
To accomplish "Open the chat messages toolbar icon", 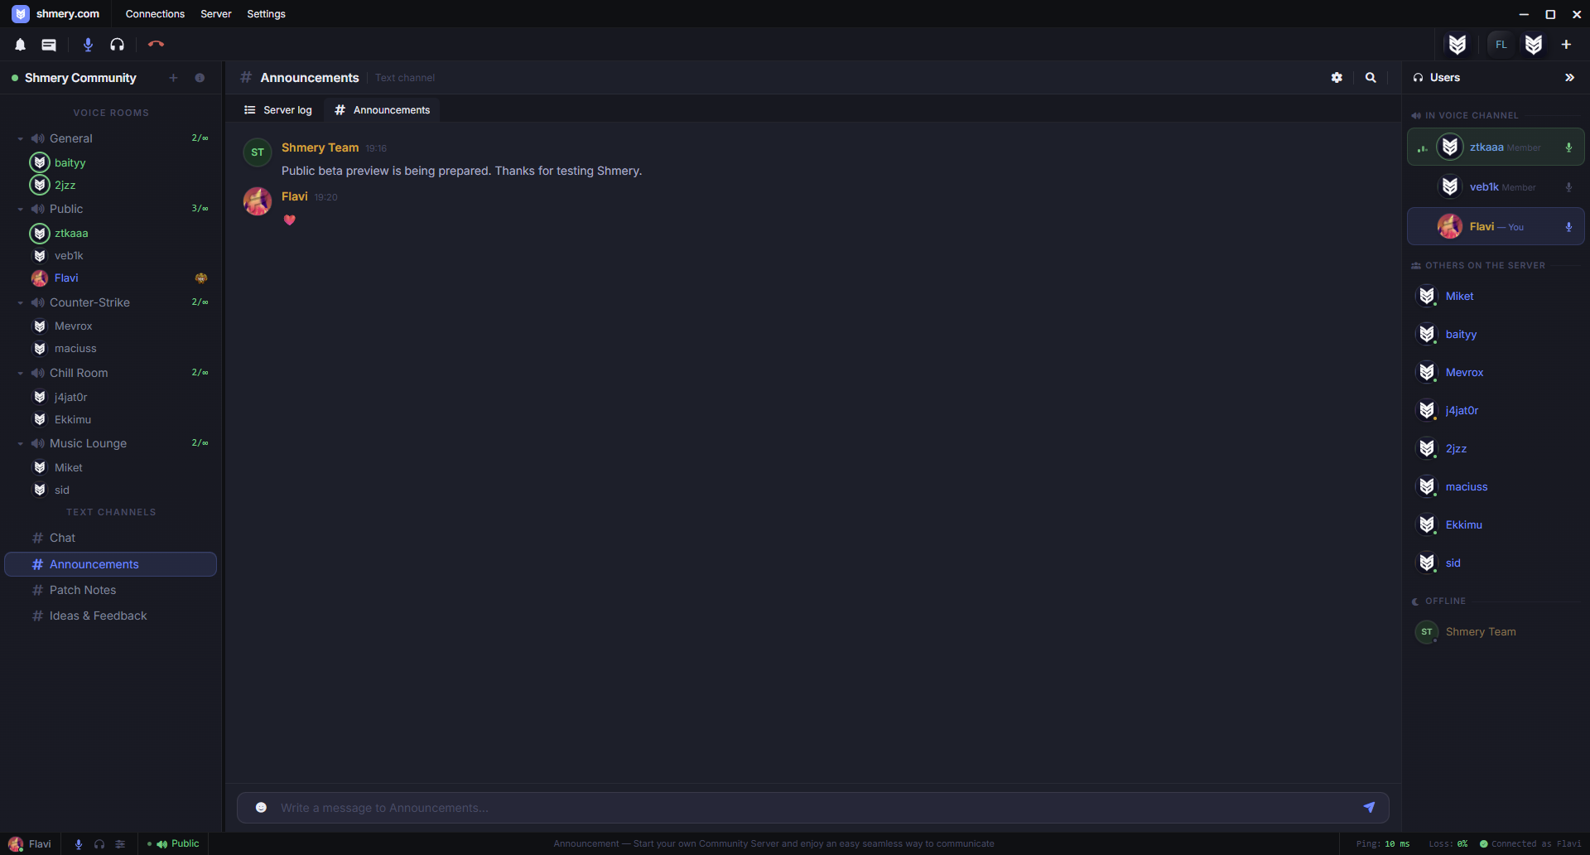I will pyautogui.click(x=49, y=45).
